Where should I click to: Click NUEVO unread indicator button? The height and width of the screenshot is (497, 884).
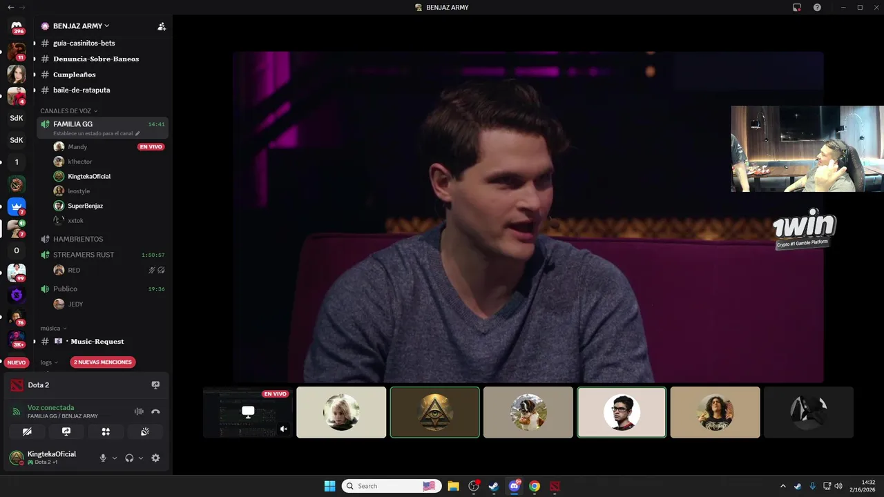pyautogui.click(x=17, y=362)
